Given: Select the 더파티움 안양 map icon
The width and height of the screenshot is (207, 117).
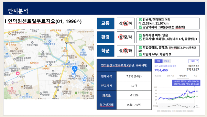Looking at the screenshot, I should 23,68.
